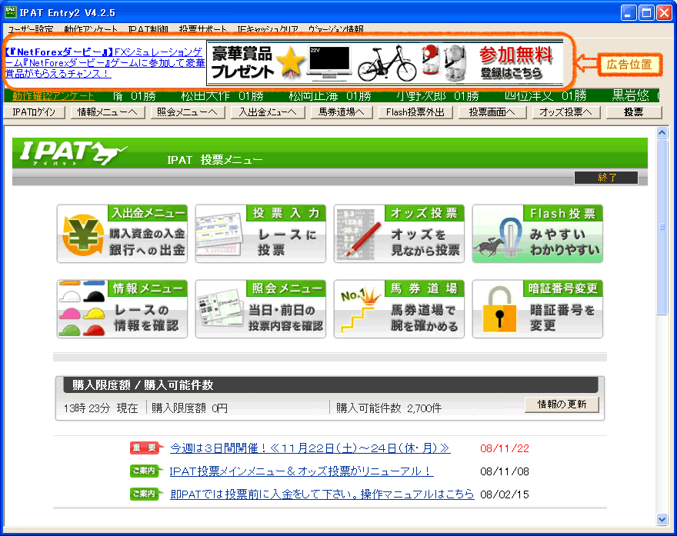Open the 3日間開催 news announcement link
Screen dimensions: 677x536
[309, 448]
